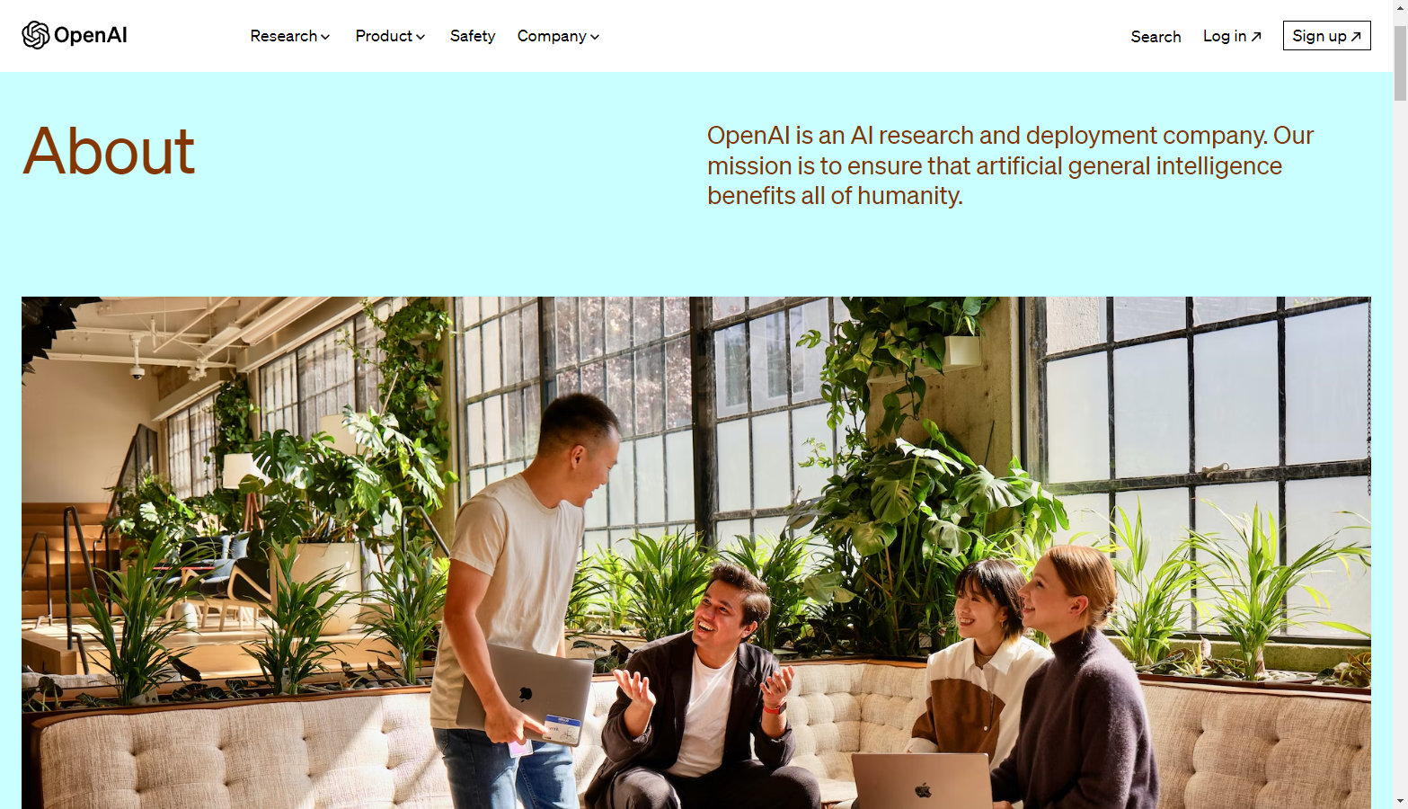Image resolution: width=1408 pixels, height=809 pixels.
Task: Click the OpenAI logo icon
Action: (x=36, y=35)
